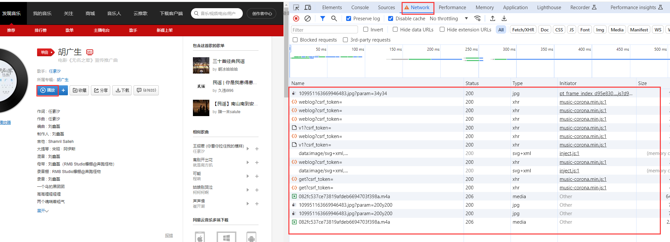Image resolution: width=670 pixels, height=242 pixels.
Task: Add 王招君 to playlist
Action: point(257,149)
